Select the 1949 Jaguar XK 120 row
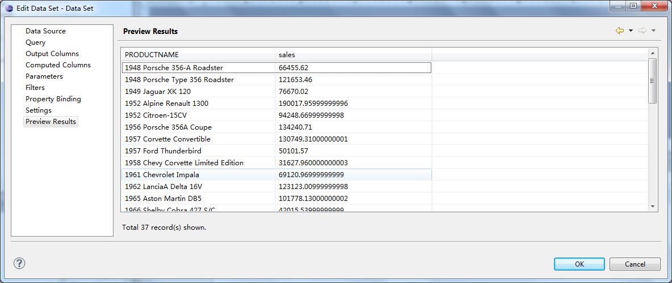 coord(276,92)
